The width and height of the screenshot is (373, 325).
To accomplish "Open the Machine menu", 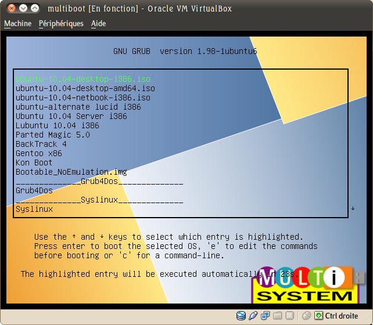I will coord(18,24).
